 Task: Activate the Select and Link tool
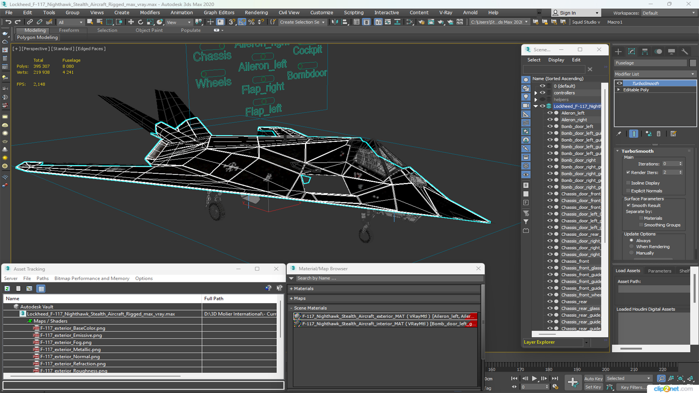pyautogui.click(x=30, y=22)
